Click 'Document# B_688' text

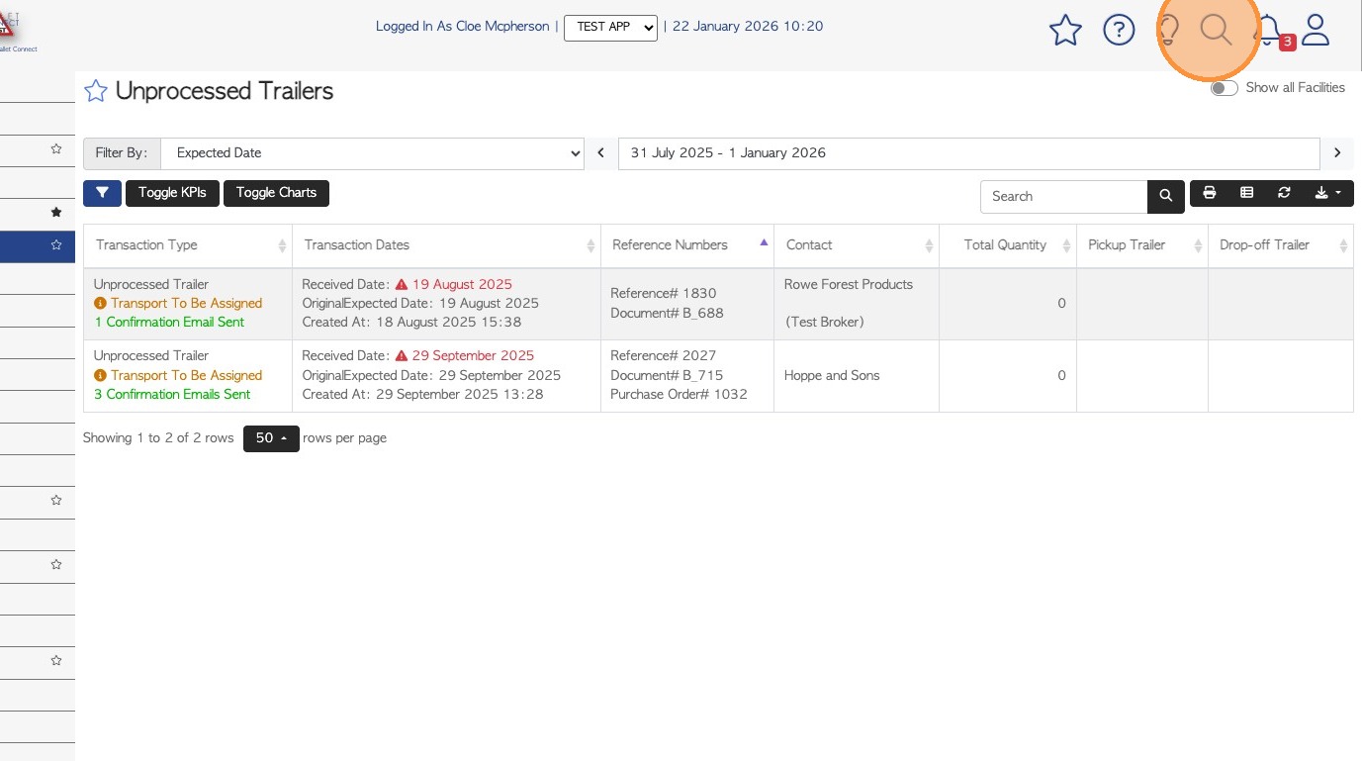pyautogui.click(x=667, y=313)
